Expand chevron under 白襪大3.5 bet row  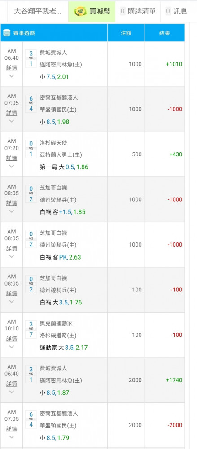[12, 302]
